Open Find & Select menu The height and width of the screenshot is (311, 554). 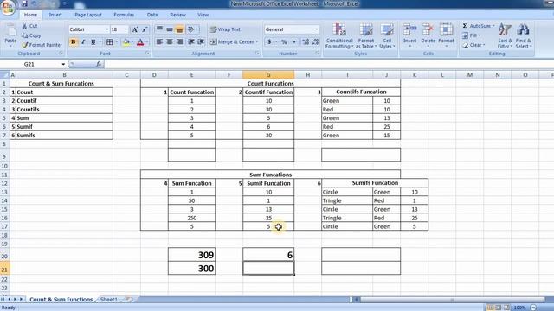[x=523, y=35]
